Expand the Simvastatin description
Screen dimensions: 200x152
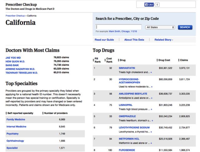pyautogui.click(x=151, y=72)
